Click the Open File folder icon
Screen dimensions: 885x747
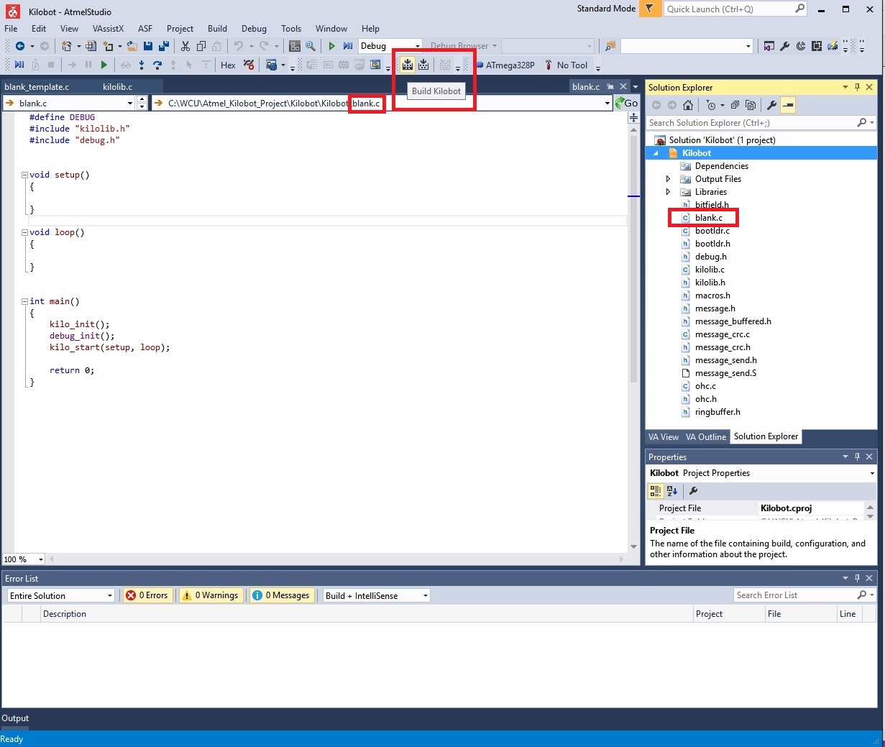132,46
